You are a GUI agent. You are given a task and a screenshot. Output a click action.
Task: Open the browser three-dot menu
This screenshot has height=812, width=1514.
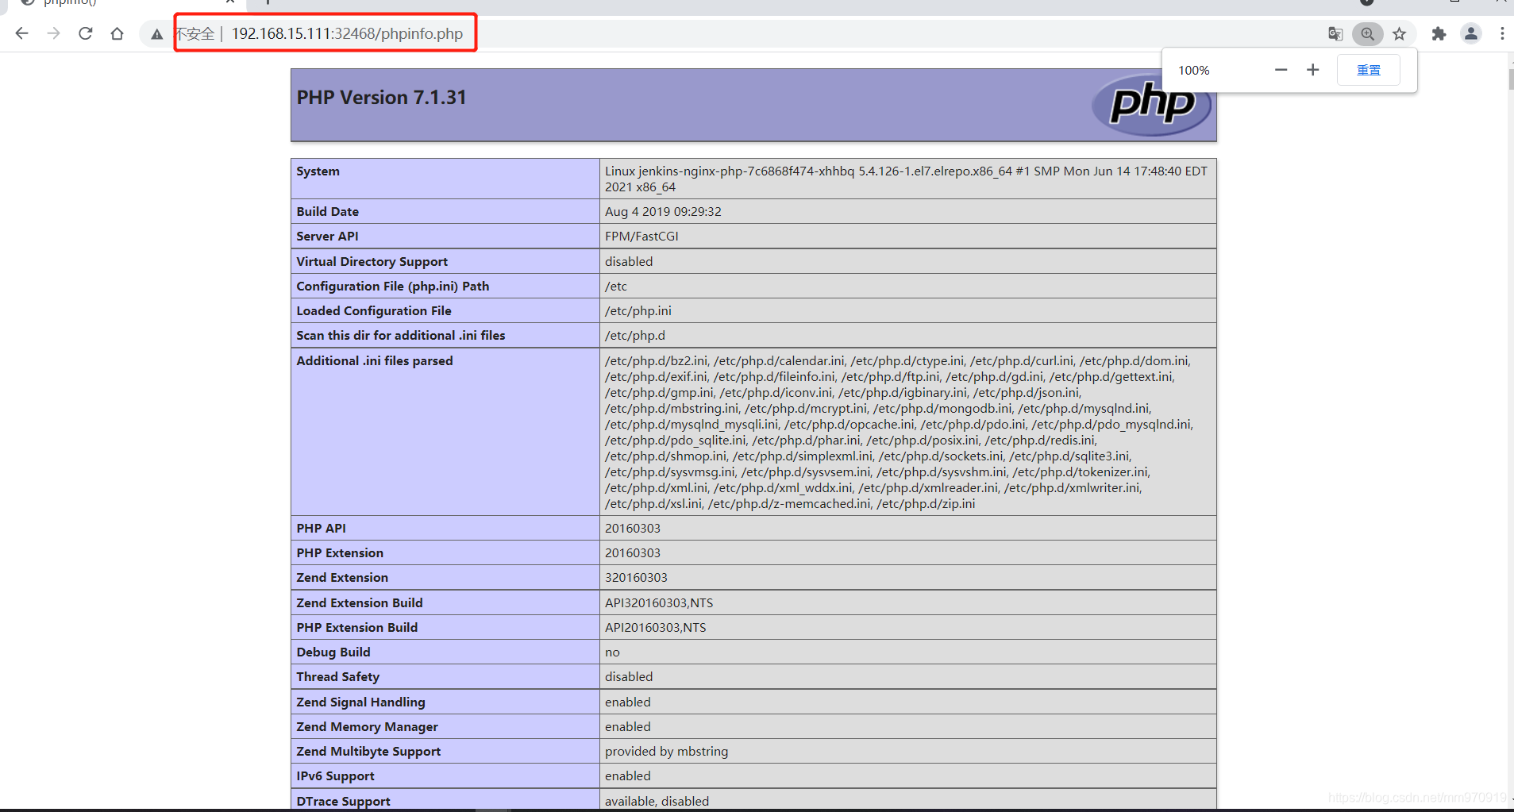pos(1502,33)
